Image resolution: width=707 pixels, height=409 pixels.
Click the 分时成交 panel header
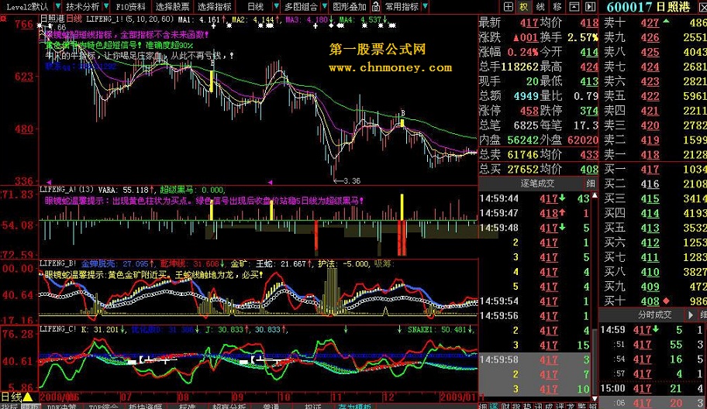coord(655,314)
